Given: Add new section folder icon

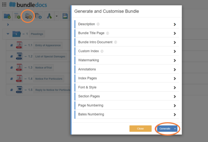Looking at the screenshot, I should tap(7, 16).
